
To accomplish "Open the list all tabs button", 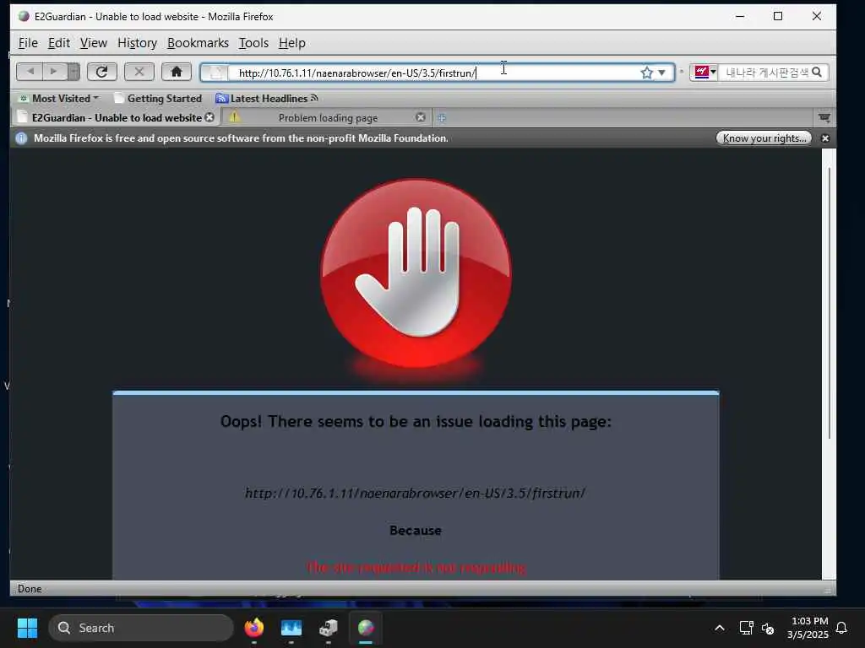I will (824, 117).
